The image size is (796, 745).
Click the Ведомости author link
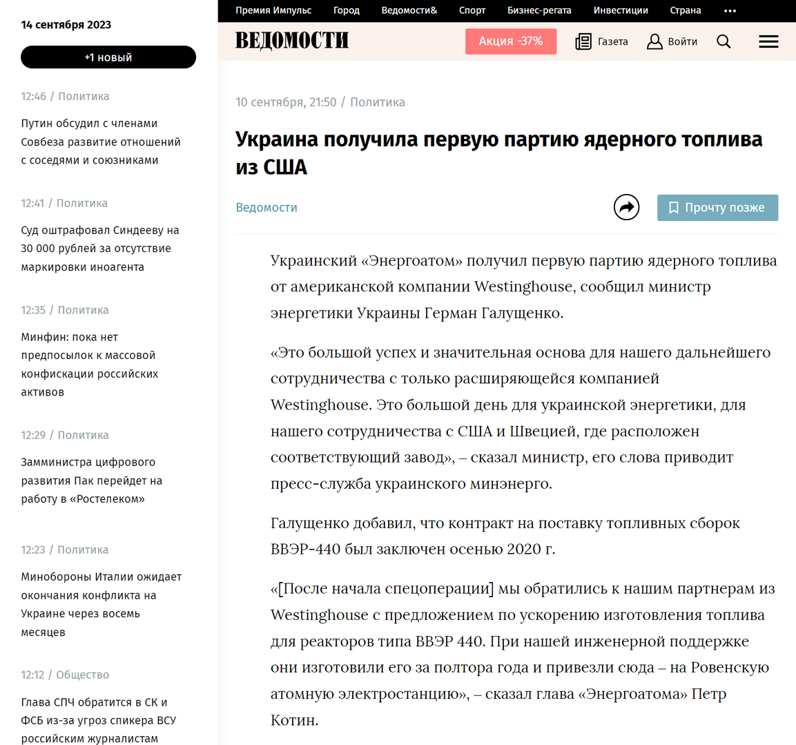[x=266, y=207]
